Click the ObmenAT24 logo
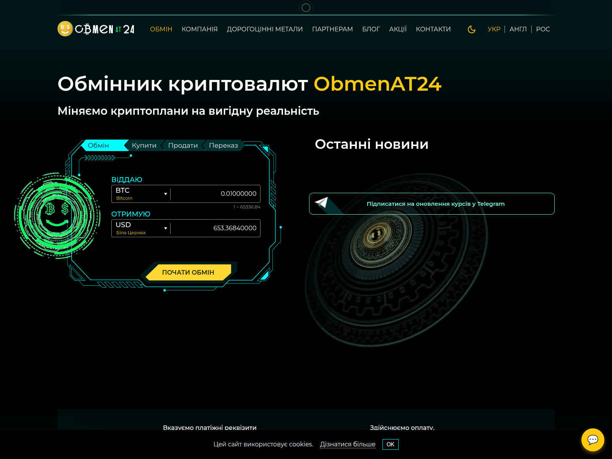The width and height of the screenshot is (612, 459). click(96, 29)
